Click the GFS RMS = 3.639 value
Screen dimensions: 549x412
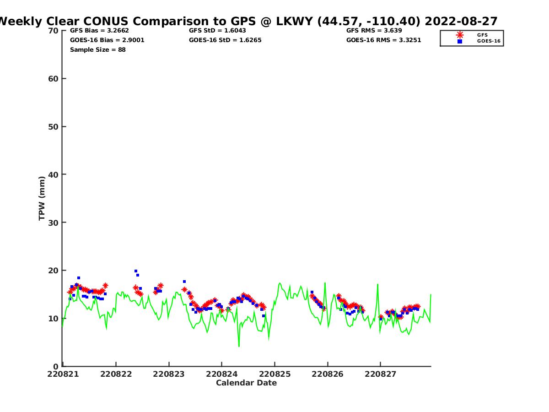[x=374, y=31]
